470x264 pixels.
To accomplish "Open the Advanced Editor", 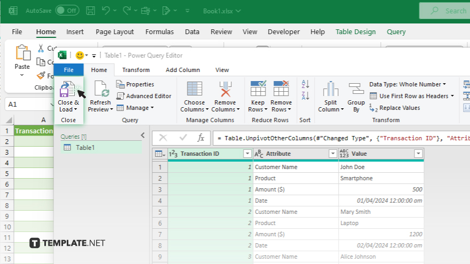I will coord(144,96).
